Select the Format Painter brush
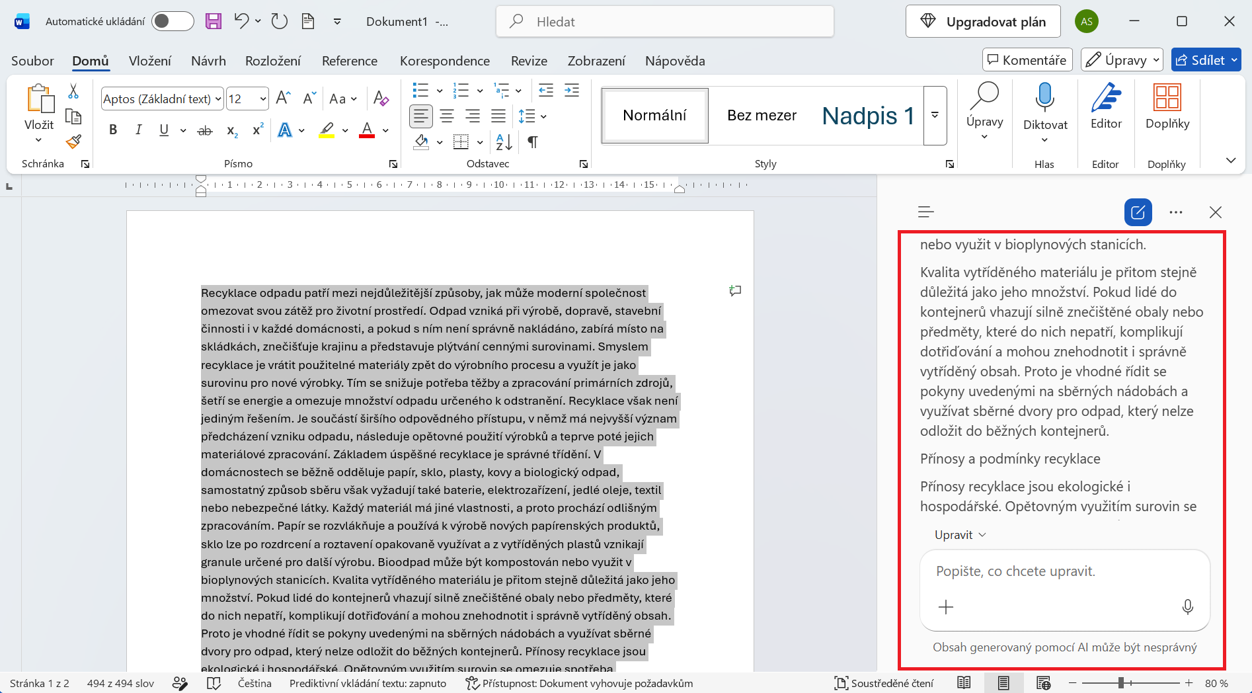 click(73, 142)
